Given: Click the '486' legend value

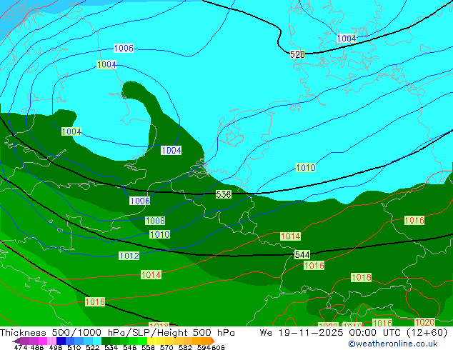Looking at the screenshot, I should 37,347.
